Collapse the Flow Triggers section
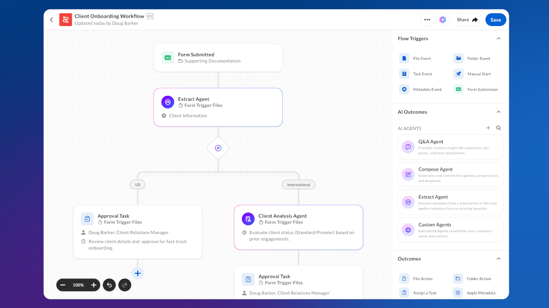The height and width of the screenshot is (308, 549). tap(499, 39)
